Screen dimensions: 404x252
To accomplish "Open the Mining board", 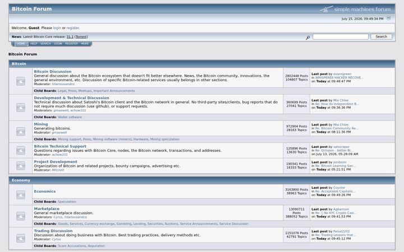I will 41,124.
